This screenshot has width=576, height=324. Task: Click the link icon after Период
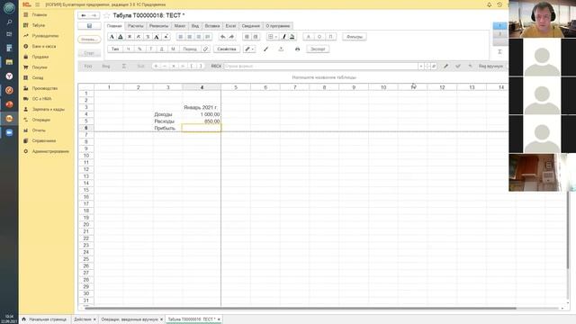point(206,49)
